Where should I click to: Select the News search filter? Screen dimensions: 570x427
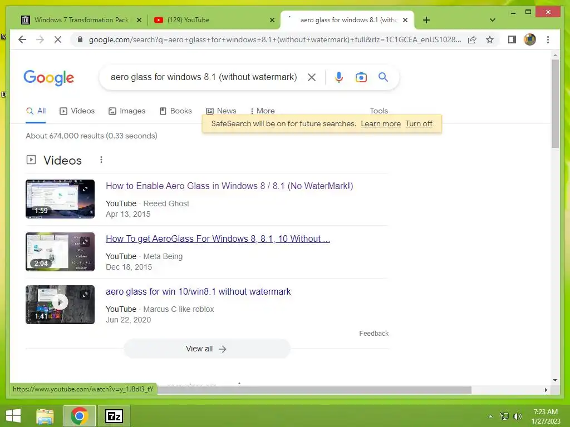(x=221, y=111)
